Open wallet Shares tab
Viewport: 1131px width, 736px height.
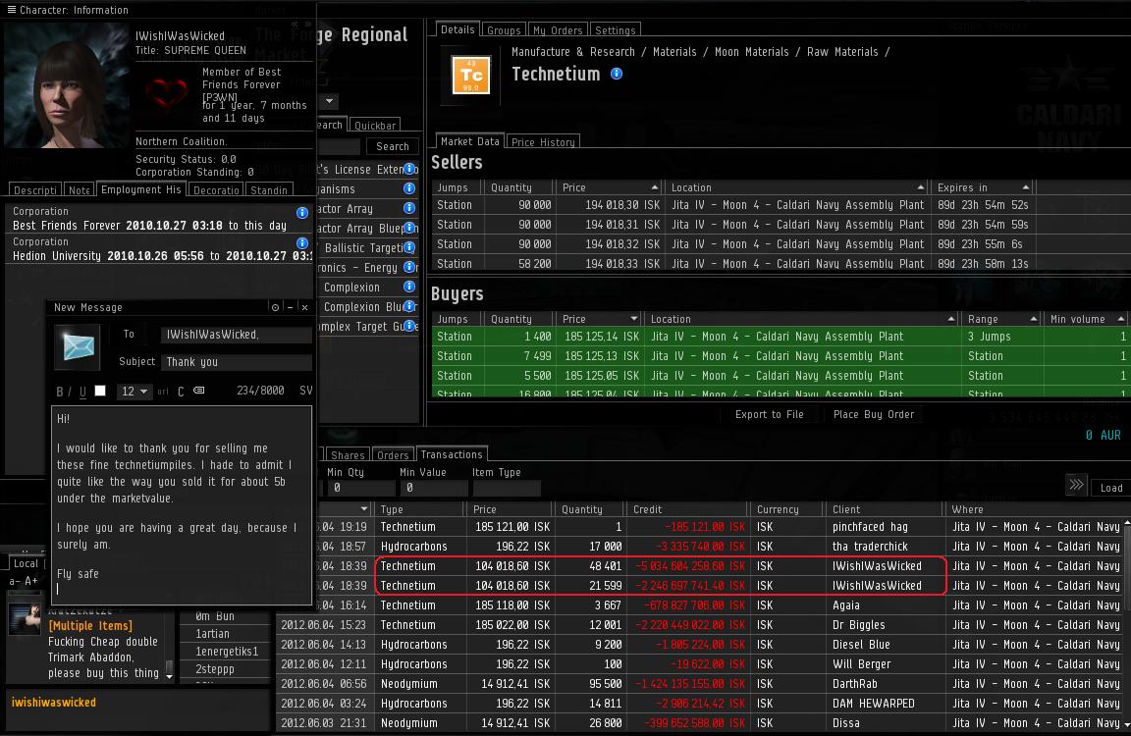[x=348, y=455]
